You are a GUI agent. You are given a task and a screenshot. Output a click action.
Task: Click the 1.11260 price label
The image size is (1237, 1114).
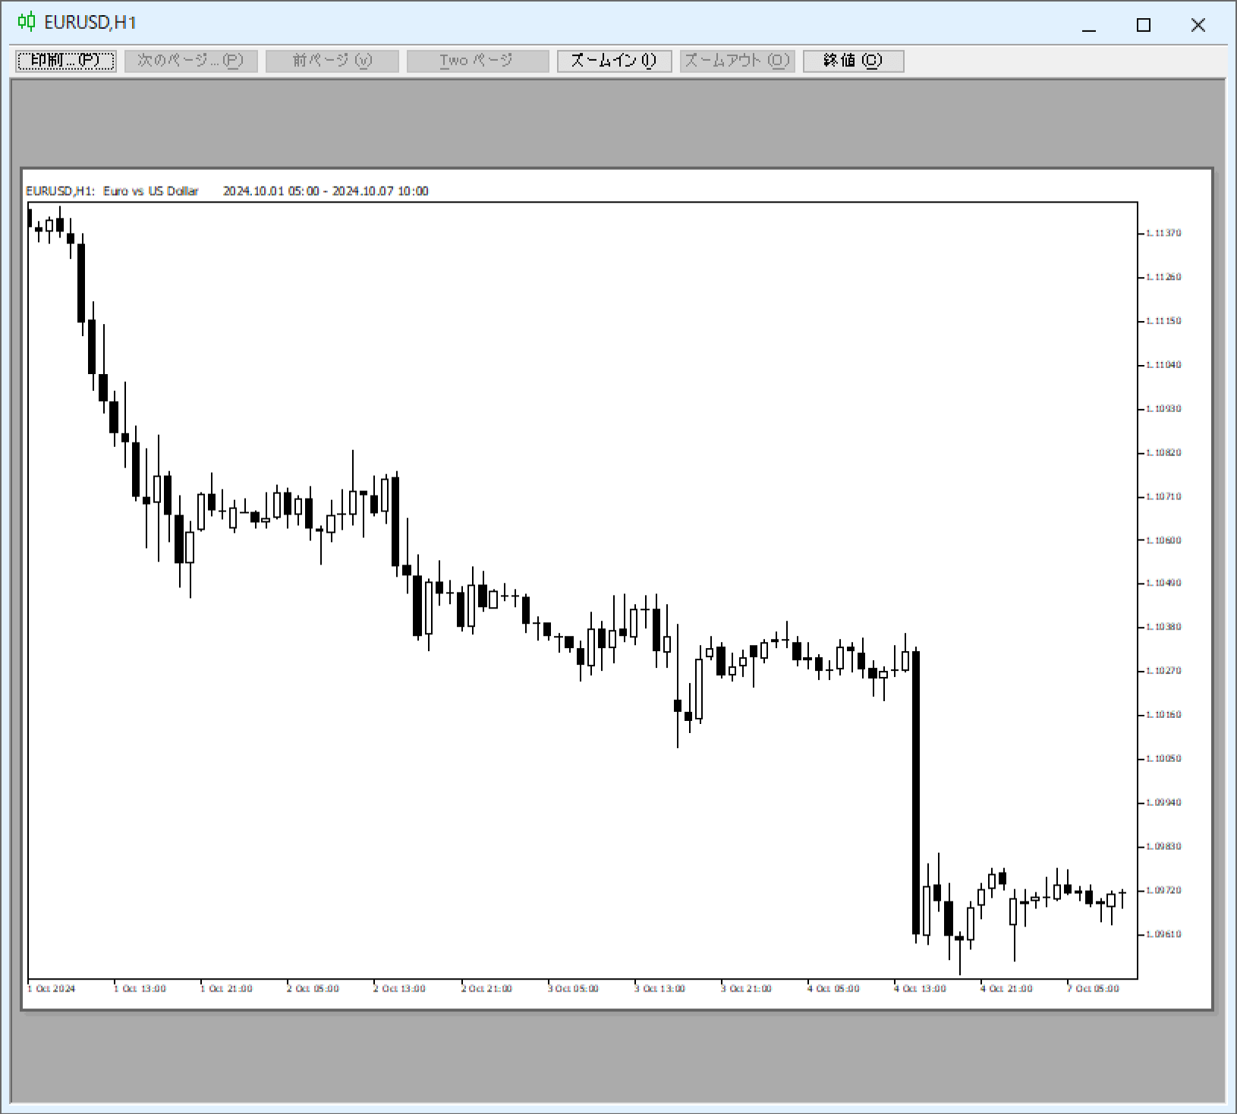point(1163,277)
